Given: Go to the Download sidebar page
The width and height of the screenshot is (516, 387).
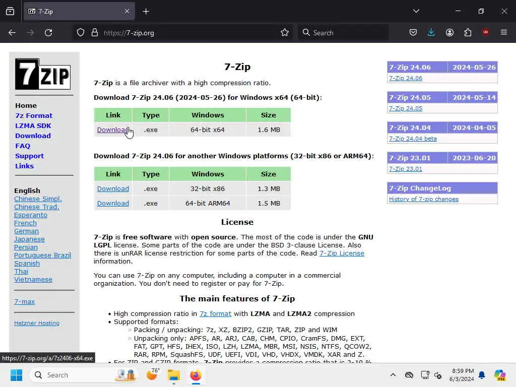Looking at the screenshot, I should point(33,136).
